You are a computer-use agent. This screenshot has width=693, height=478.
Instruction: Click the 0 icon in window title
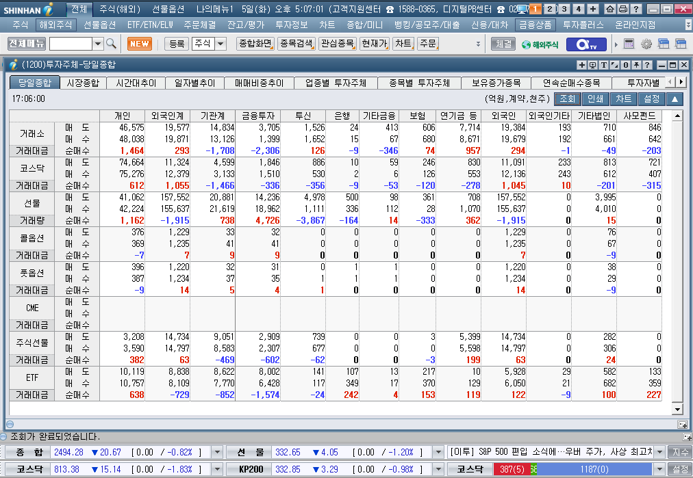tap(626, 65)
